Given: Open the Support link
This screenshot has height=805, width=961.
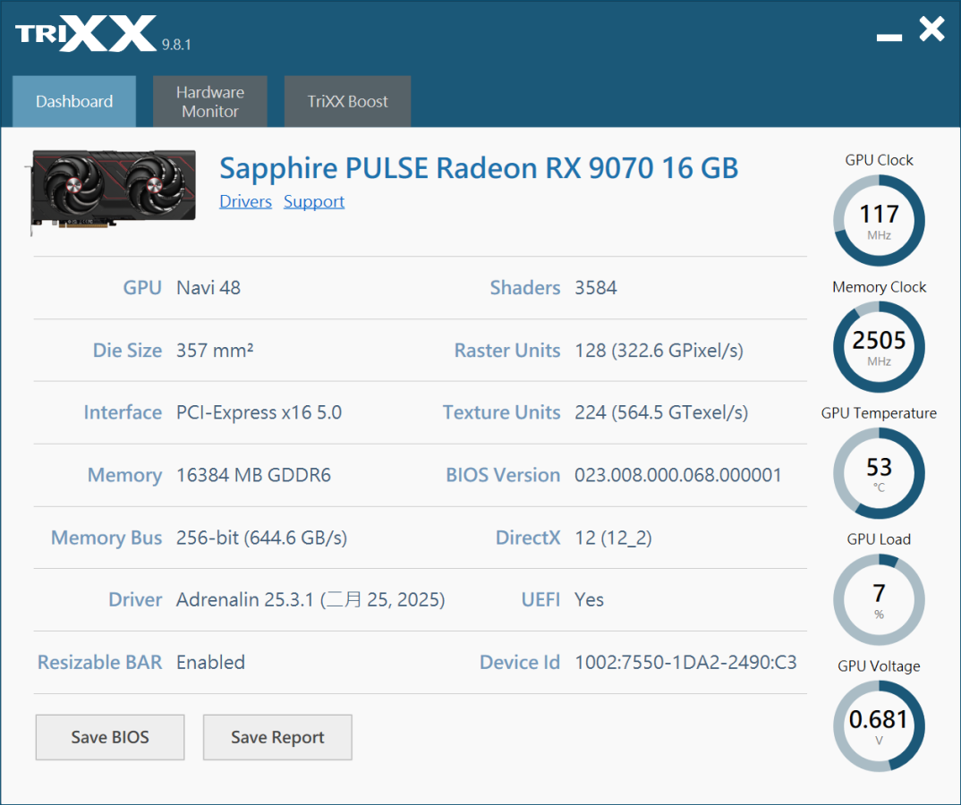Looking at the screenshot, I should [314, 201].
